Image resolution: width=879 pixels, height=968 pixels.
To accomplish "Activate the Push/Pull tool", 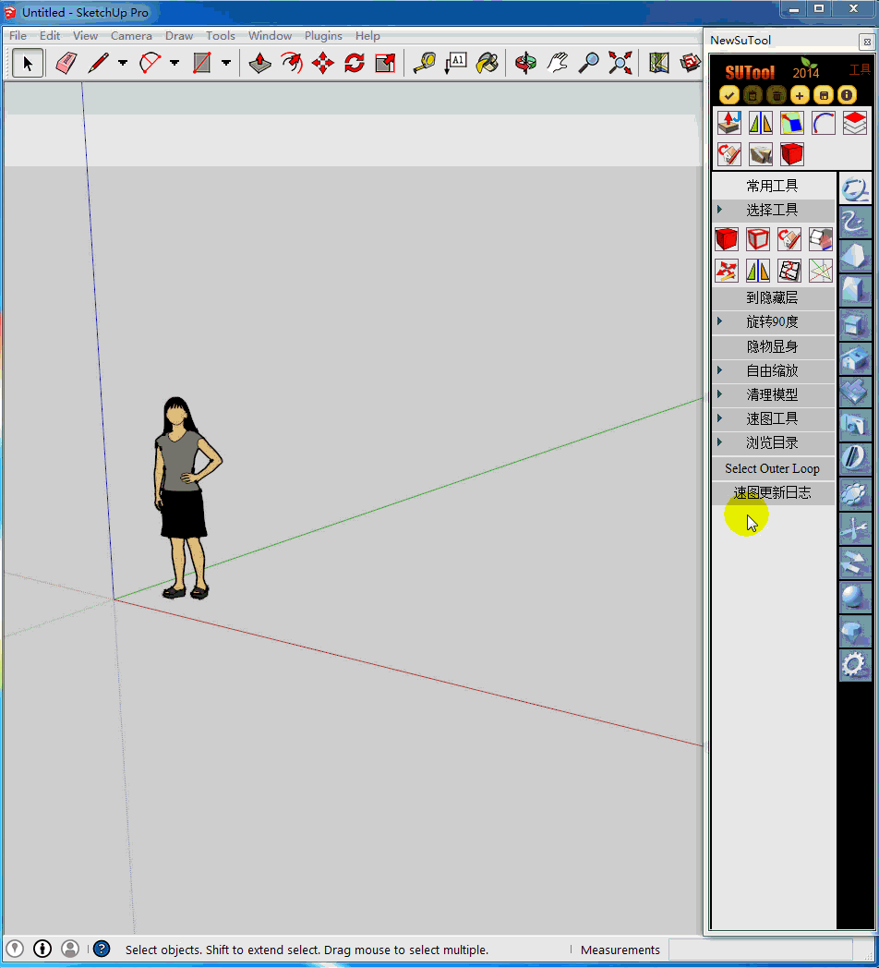I will [259, 63].
